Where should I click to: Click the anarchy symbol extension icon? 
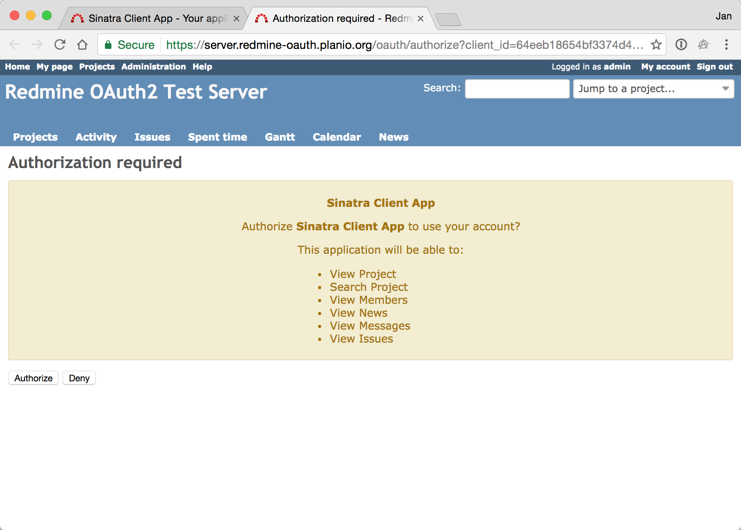pyautogui.click(x=703, y=44)
